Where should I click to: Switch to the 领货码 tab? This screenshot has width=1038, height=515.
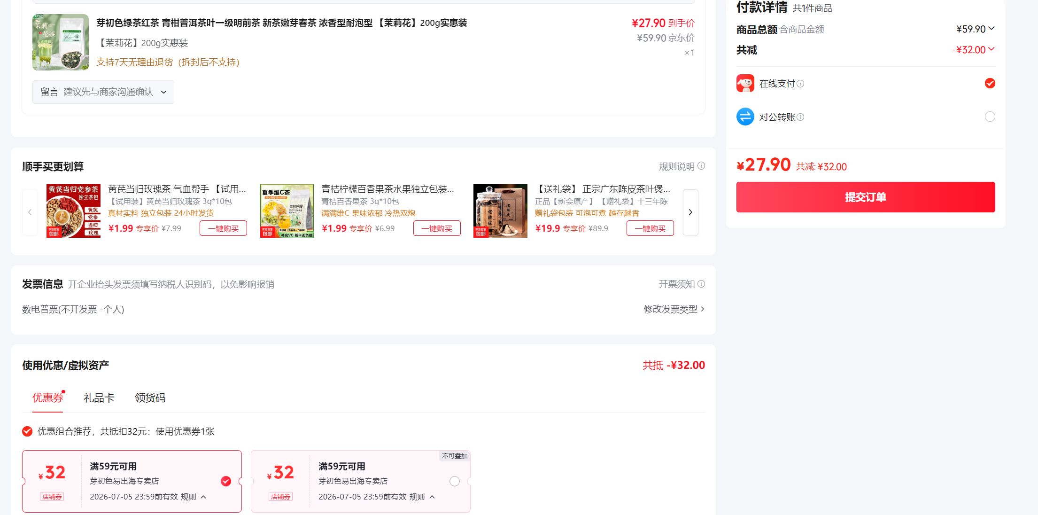(150, 398)
